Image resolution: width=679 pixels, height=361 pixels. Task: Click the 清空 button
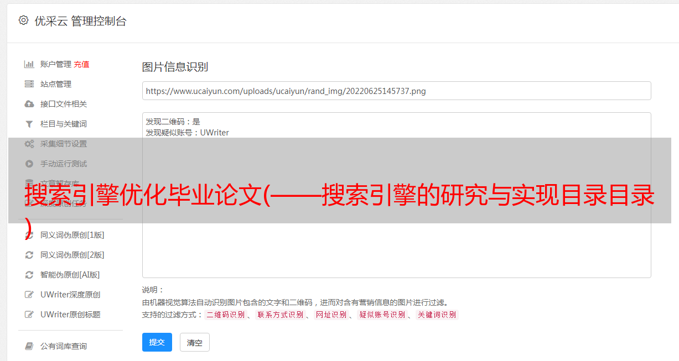tap(195, 342)
